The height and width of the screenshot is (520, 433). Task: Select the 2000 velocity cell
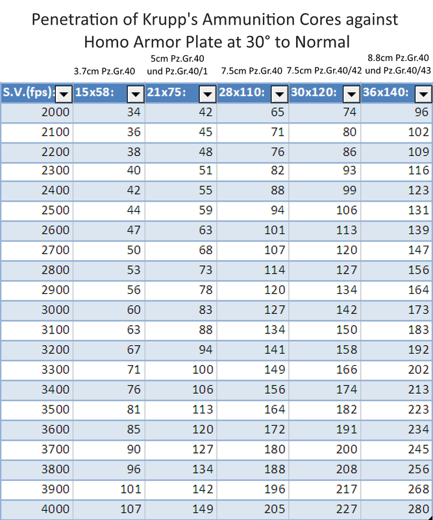(37, 112)
